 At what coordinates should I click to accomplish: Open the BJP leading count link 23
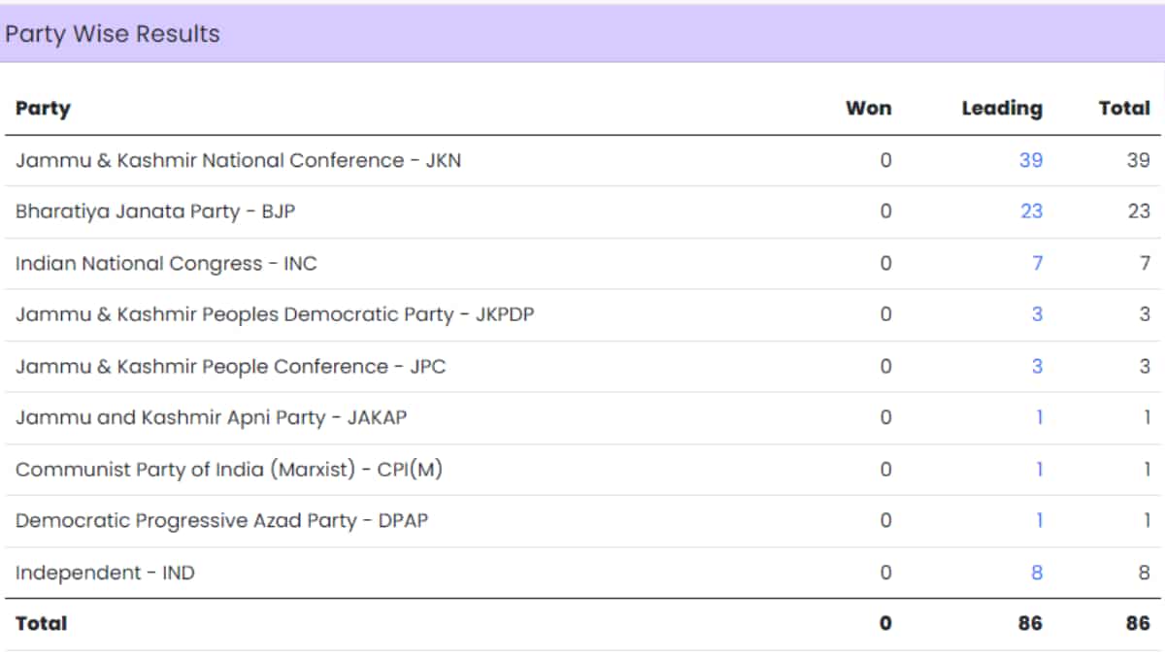[x=1031, y=212]
